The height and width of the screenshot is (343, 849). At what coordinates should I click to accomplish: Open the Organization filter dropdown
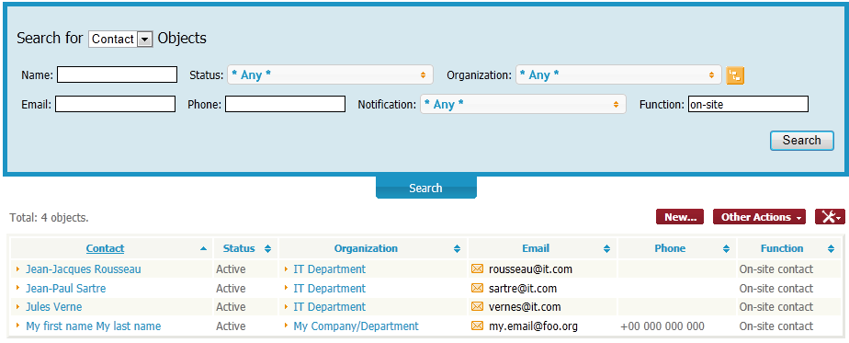[x=618, y=74]
